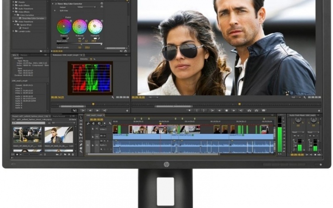Toggle the lock on Video 2 track

click(93, 129)
